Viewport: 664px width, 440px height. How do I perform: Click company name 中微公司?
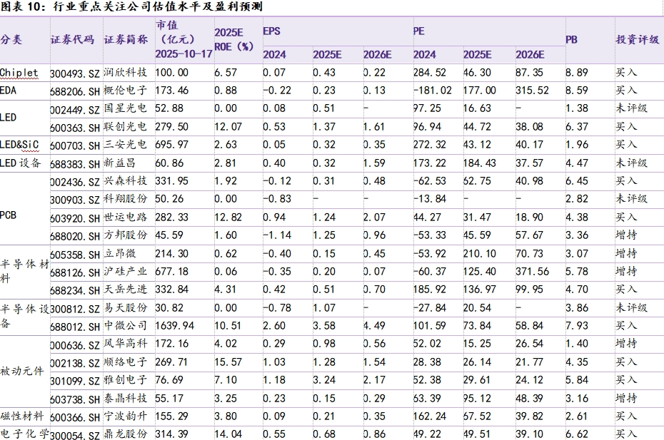(126, 325)
